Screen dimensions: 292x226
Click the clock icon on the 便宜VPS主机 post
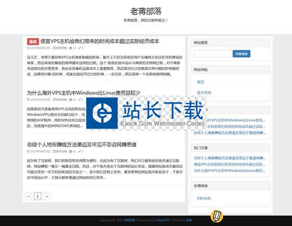[28, 48]
